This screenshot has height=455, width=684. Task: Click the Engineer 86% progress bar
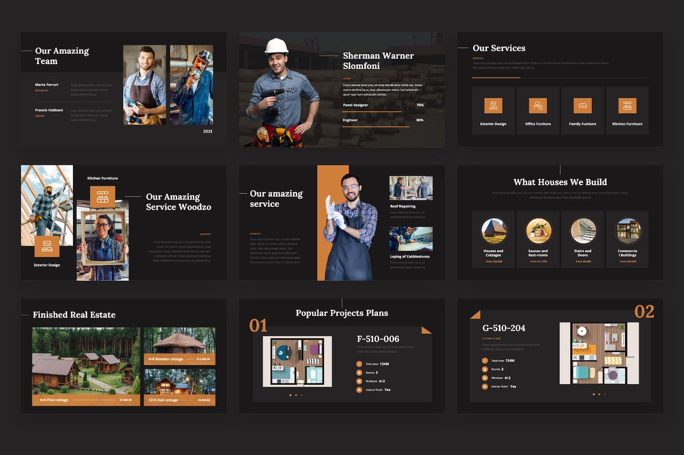tap(374, 127)
